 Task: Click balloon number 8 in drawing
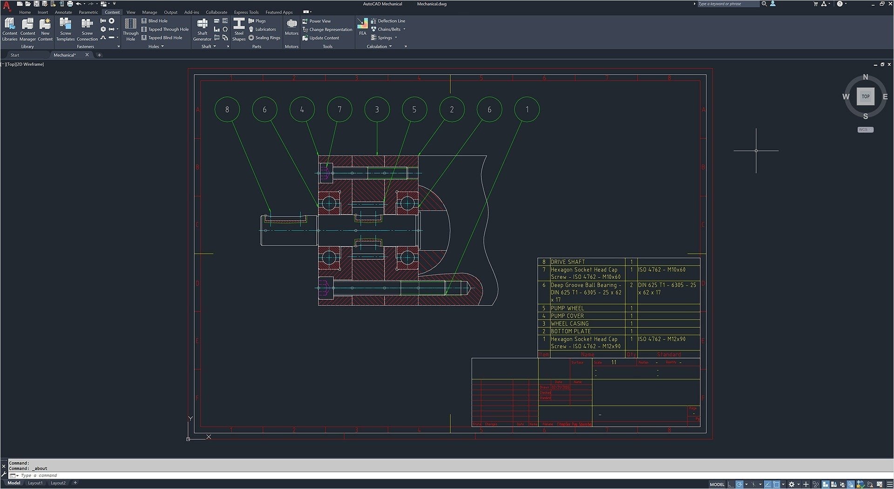click(227, 109)
